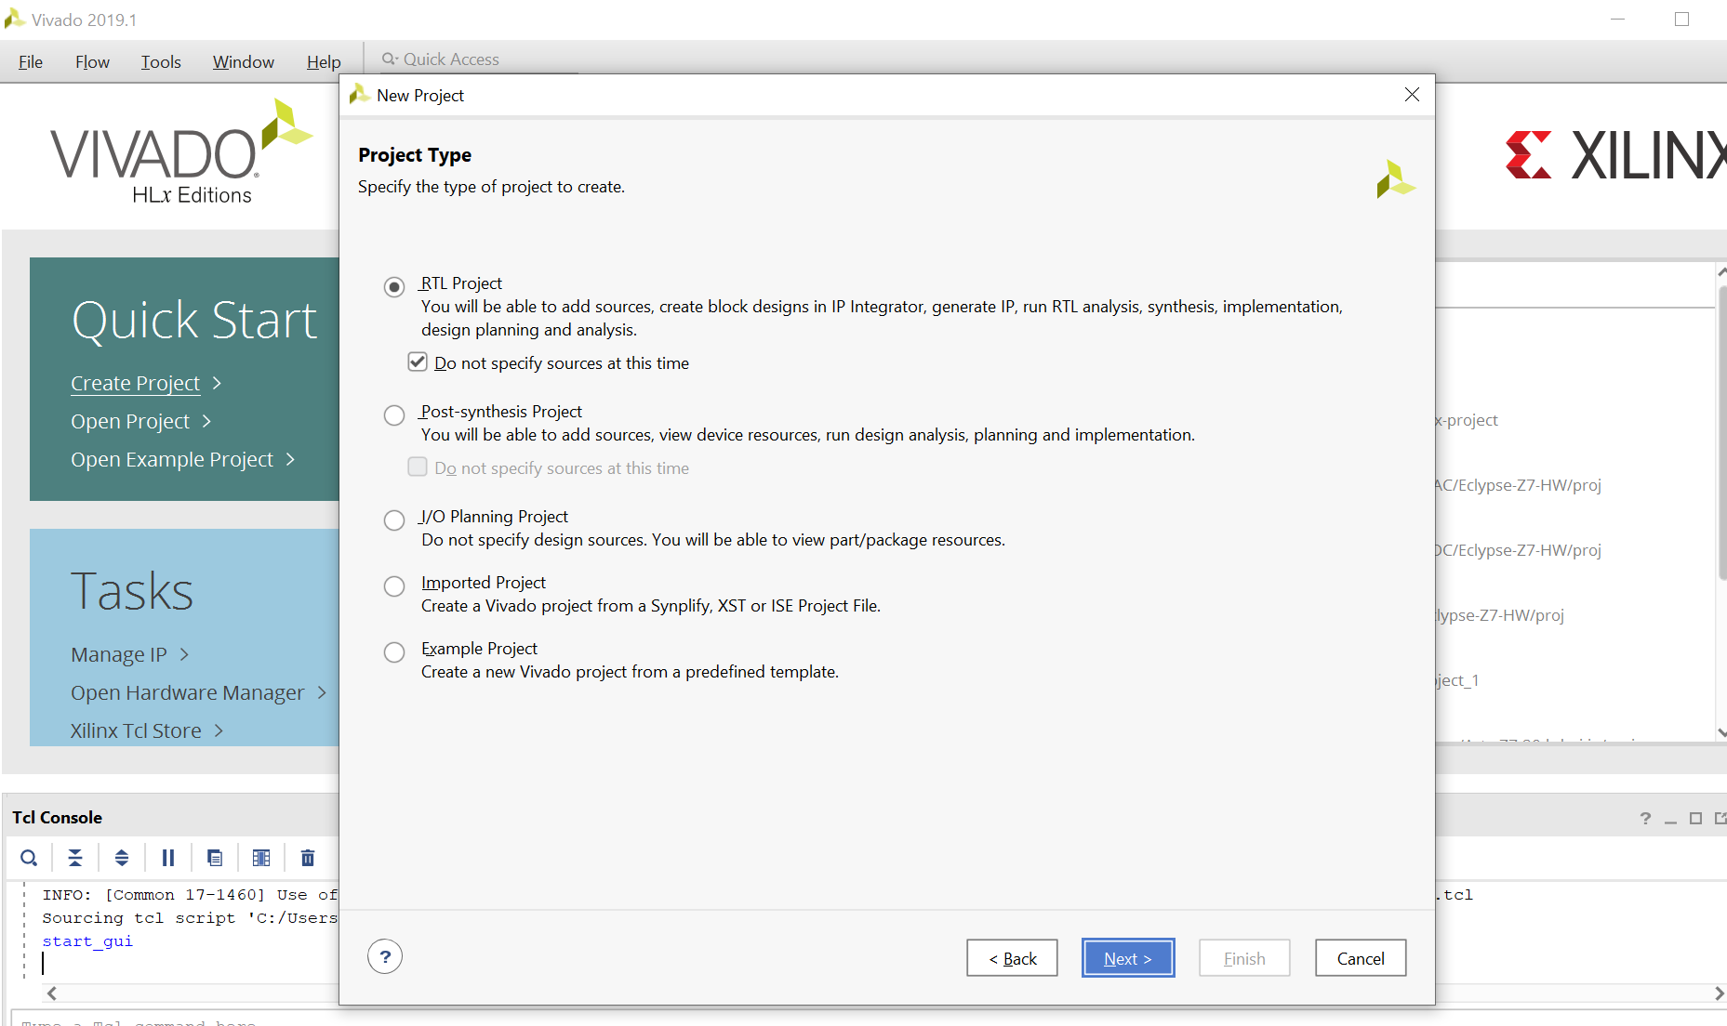The width and height of the screenshot is (1727, 1026).
Task: Cancel the New Project wizard
Action: 1361,958
